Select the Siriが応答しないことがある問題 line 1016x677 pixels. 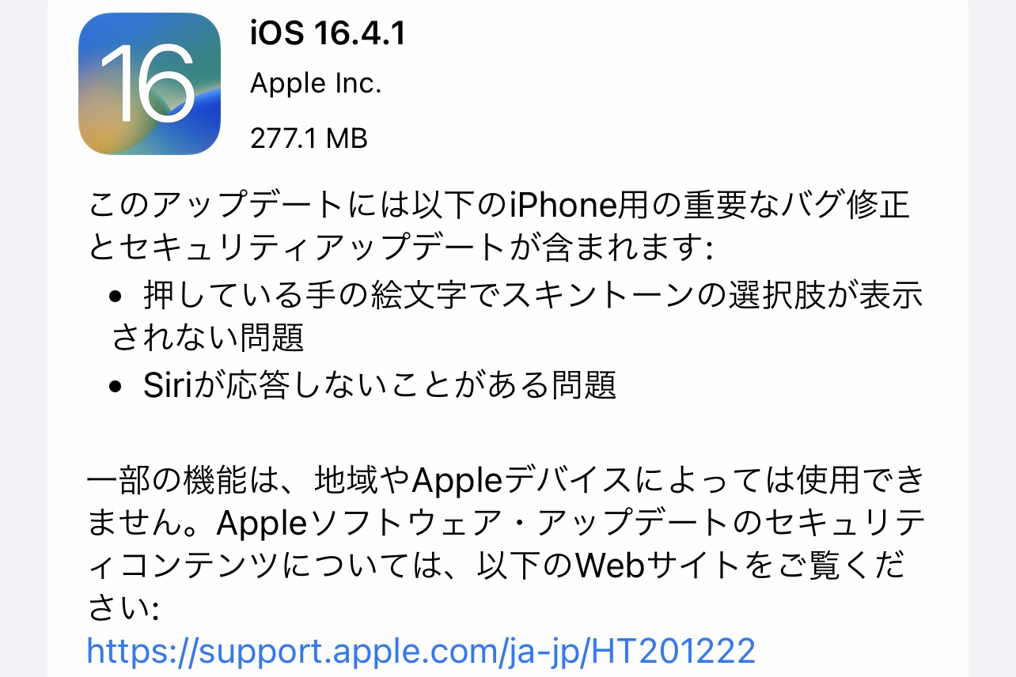[x=380, y=385]
